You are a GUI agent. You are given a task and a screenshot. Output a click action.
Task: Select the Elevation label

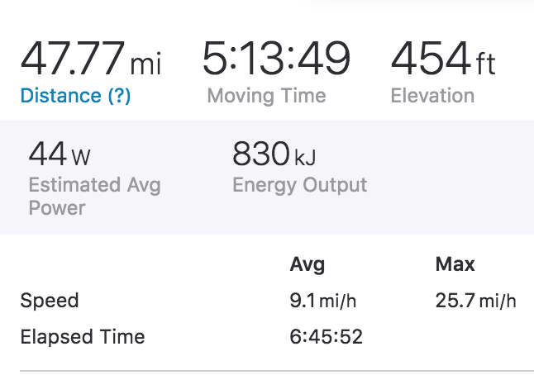pyautogui.click(x=432, y=95)
